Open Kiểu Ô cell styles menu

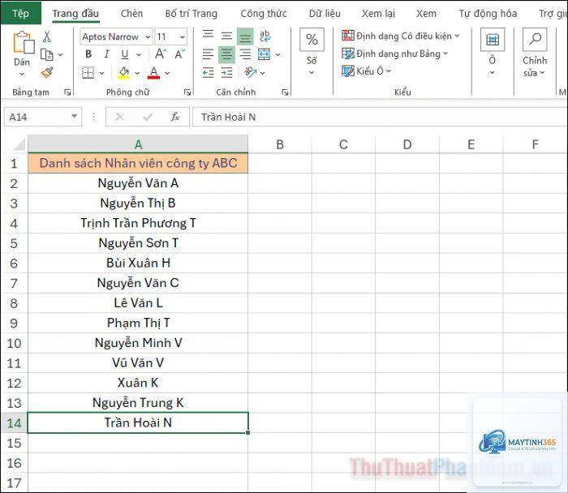tap(366, 71)
